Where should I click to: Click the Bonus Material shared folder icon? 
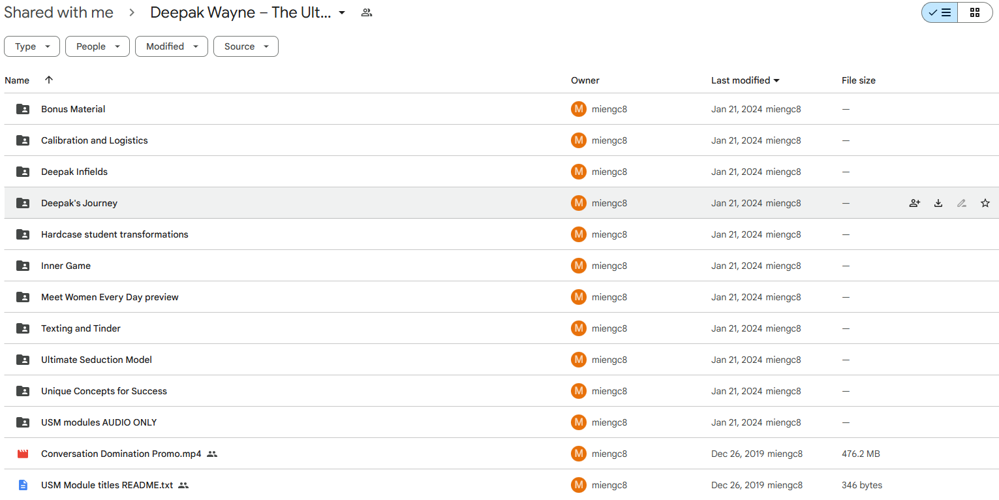tap(23, 109)
